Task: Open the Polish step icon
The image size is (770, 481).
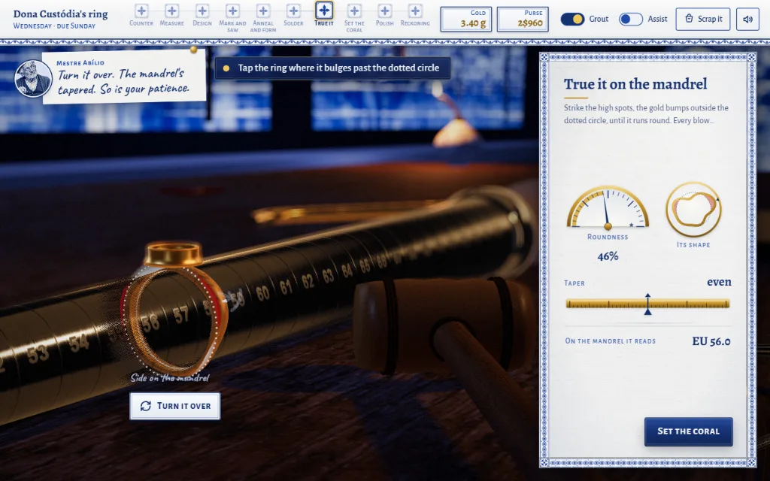Action: click(x=385, y=11)
